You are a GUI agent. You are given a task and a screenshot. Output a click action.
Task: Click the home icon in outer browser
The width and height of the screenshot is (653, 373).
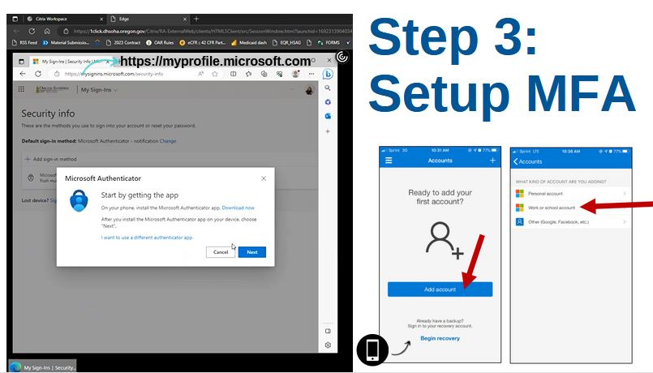tap(48, 31)
